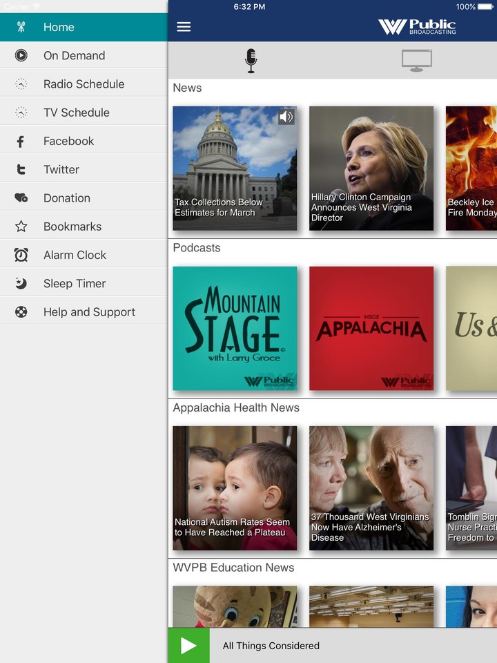Click the Appalachia Health News heading
Viewport: 497px width, 663px height.
click(236, 407)
